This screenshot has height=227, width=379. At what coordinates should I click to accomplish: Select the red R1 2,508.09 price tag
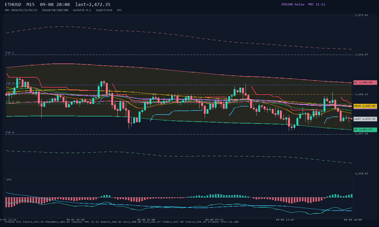pos(365,82)
